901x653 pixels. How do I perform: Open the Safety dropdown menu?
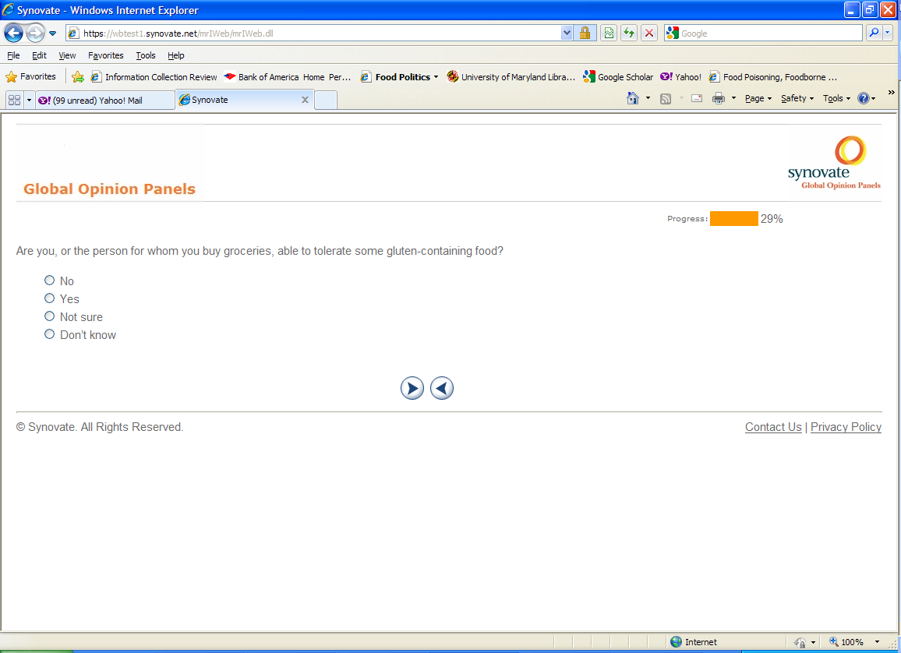[797, 99]
